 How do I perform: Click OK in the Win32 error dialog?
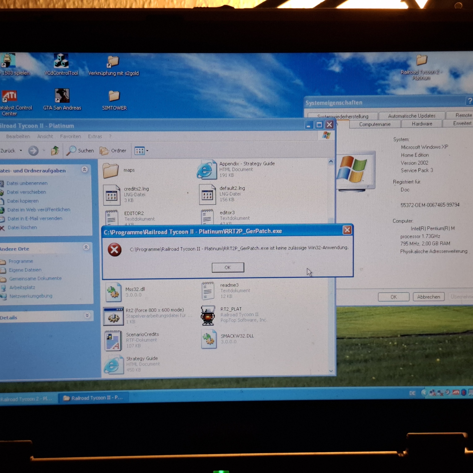[228, 267]
